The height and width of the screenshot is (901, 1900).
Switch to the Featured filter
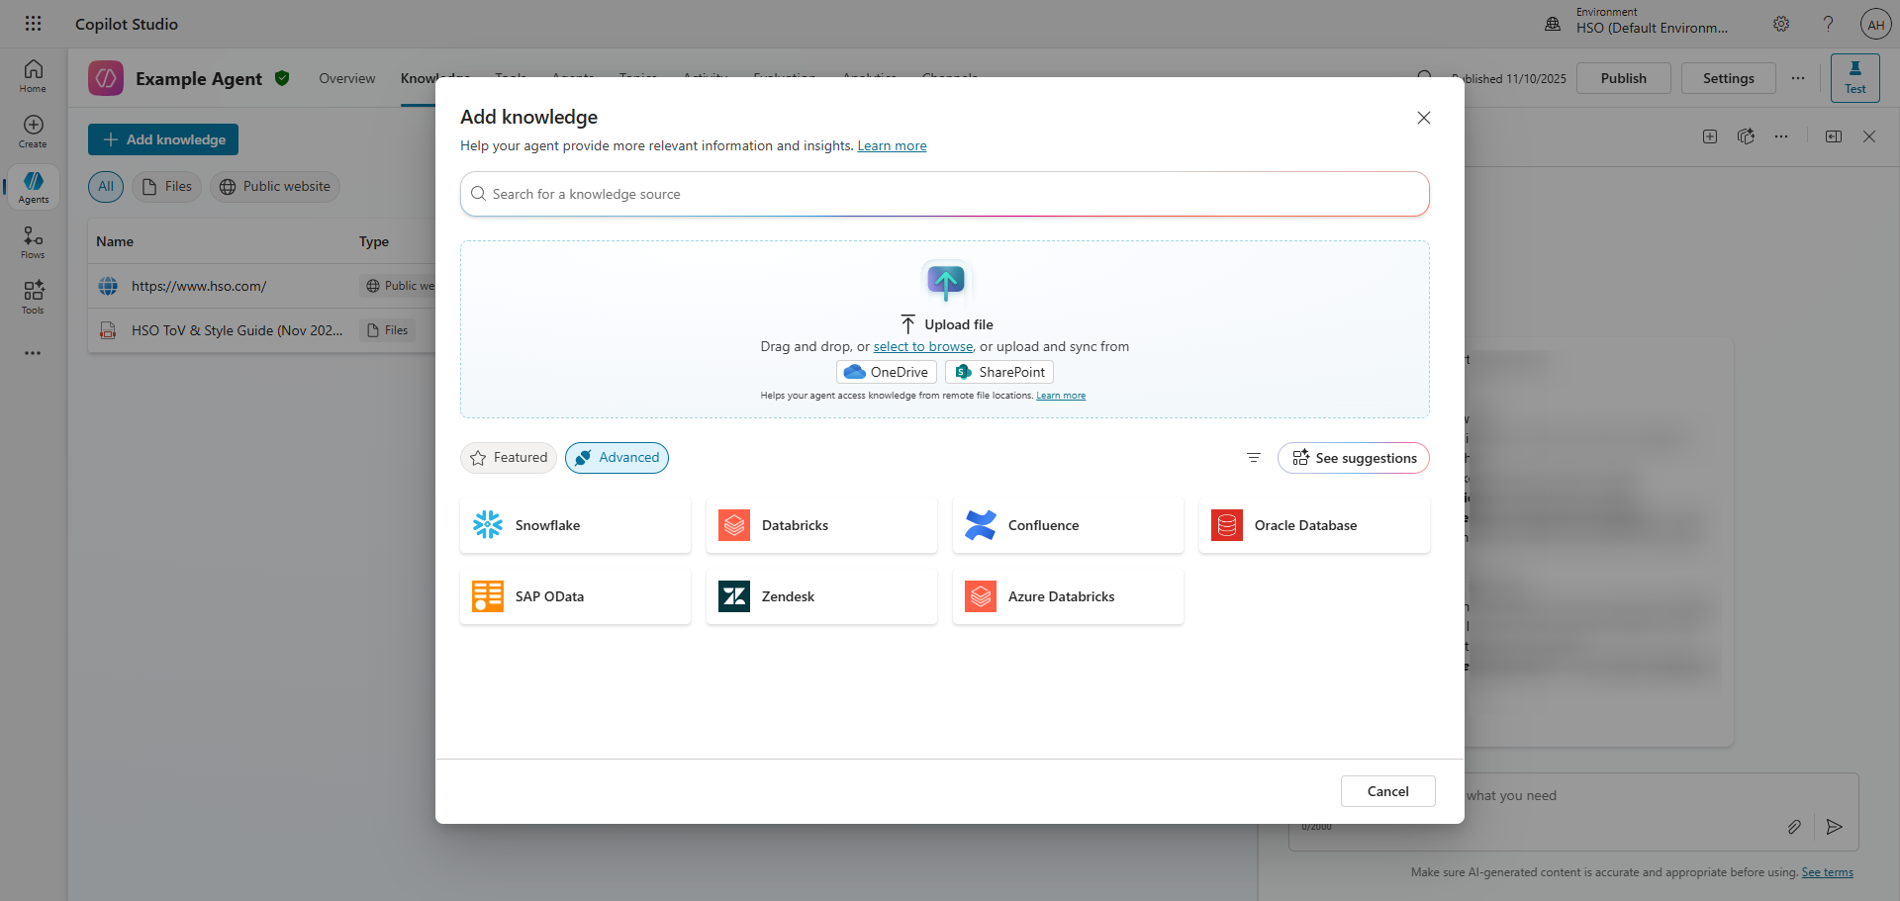509,458
